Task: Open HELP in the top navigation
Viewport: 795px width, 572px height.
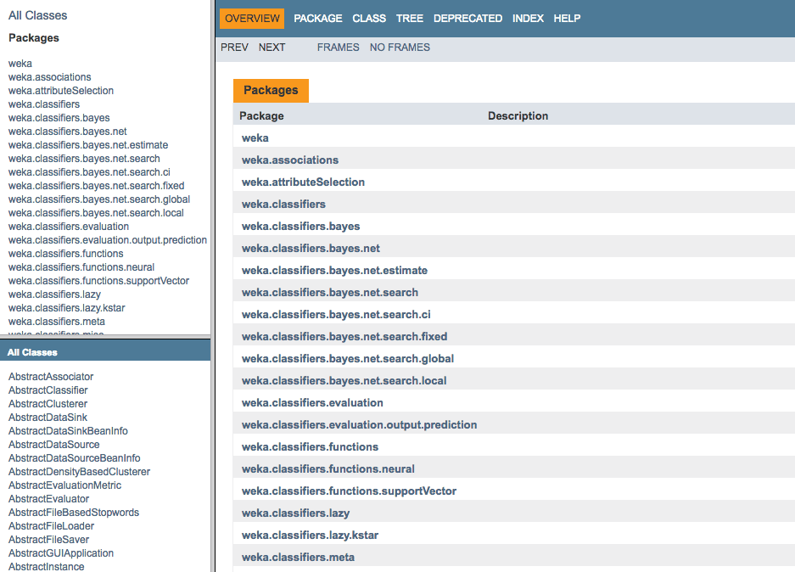Action: [567, 19]
